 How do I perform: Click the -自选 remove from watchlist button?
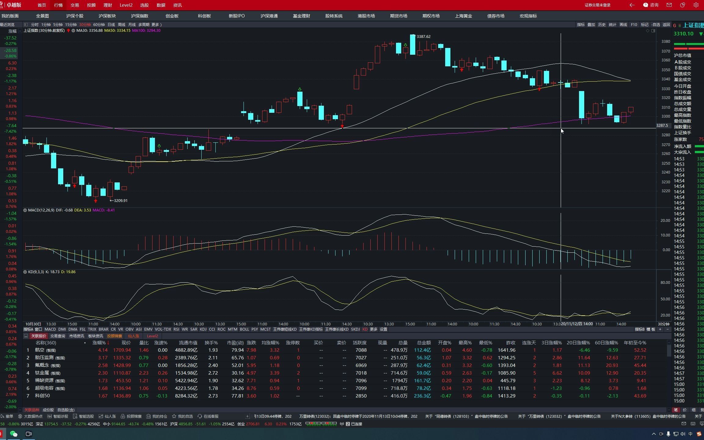656,24
